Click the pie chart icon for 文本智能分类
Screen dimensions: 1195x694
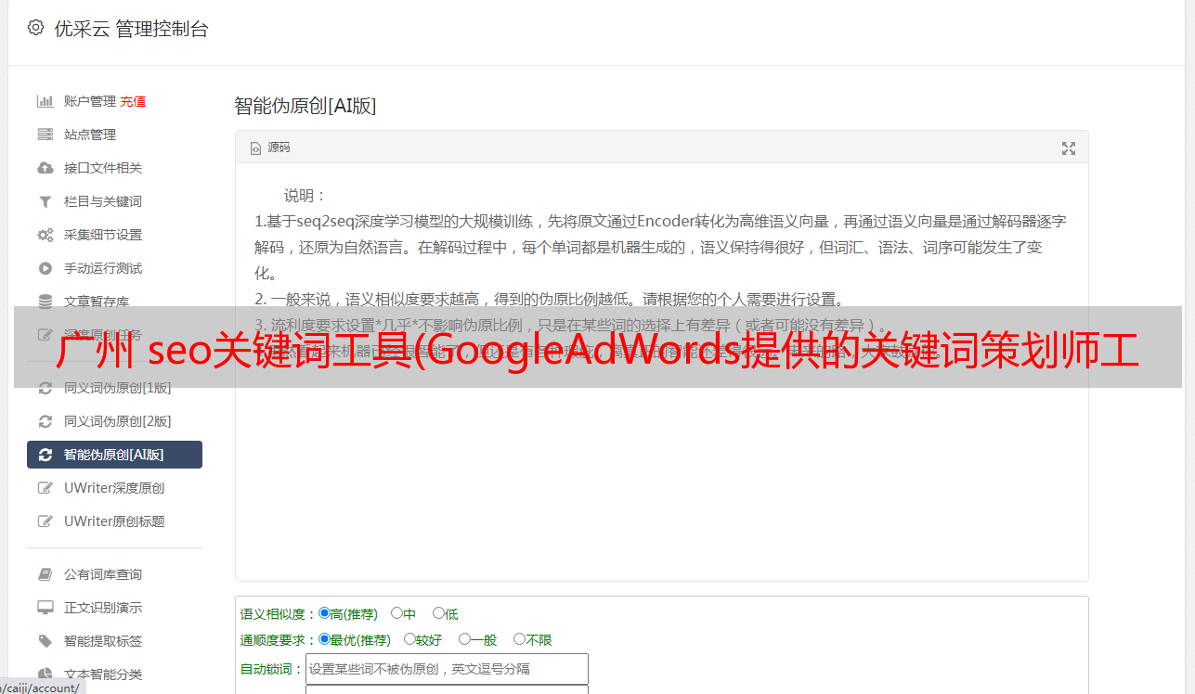(45, 675)
